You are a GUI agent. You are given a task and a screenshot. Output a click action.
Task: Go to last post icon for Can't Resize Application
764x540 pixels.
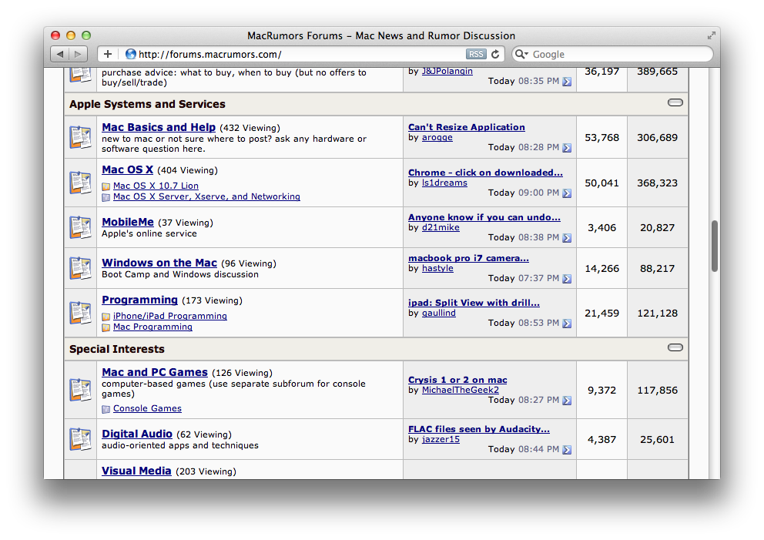click(567, 148)
